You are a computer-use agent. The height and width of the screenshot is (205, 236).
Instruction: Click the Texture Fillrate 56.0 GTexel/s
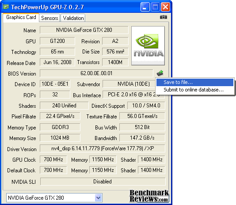142,116
